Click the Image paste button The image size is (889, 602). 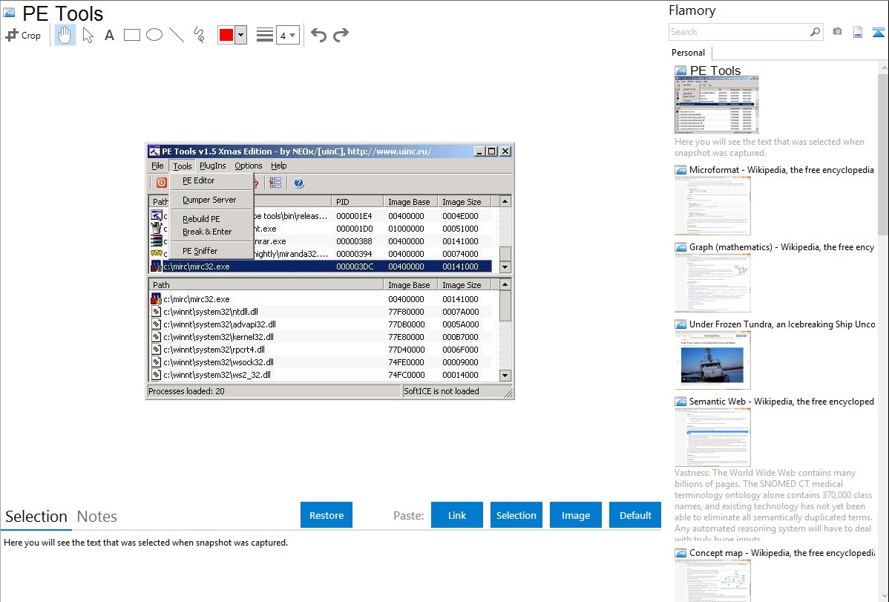[575, 515]
